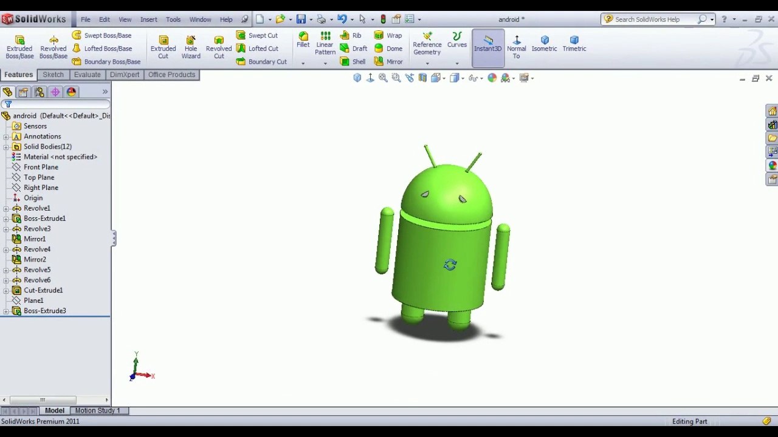Open the Reference Geometry dropdown

tap(427, 63)
